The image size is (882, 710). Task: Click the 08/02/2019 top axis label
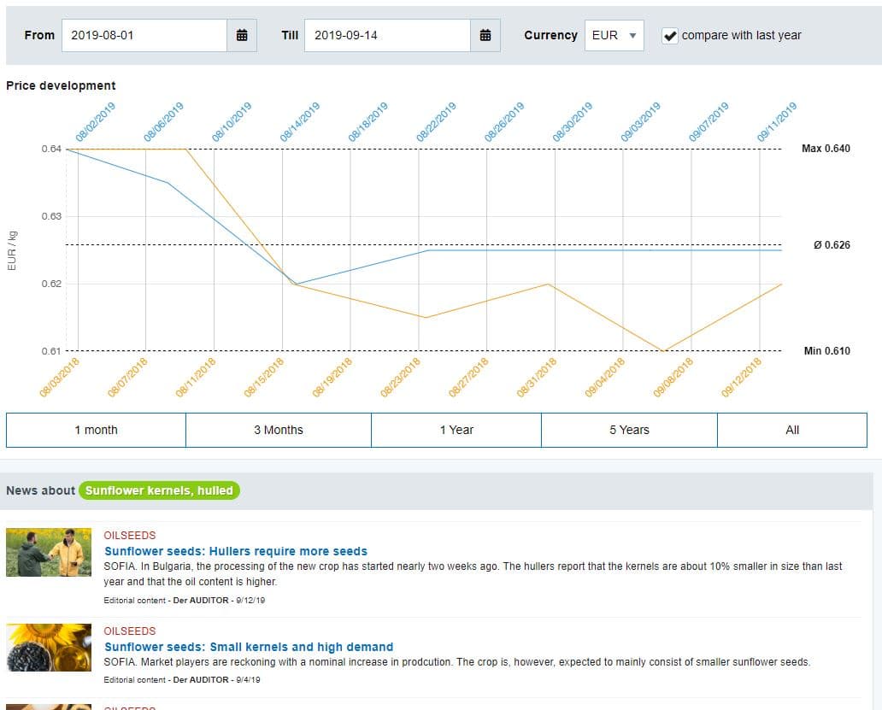coord(95,121)
